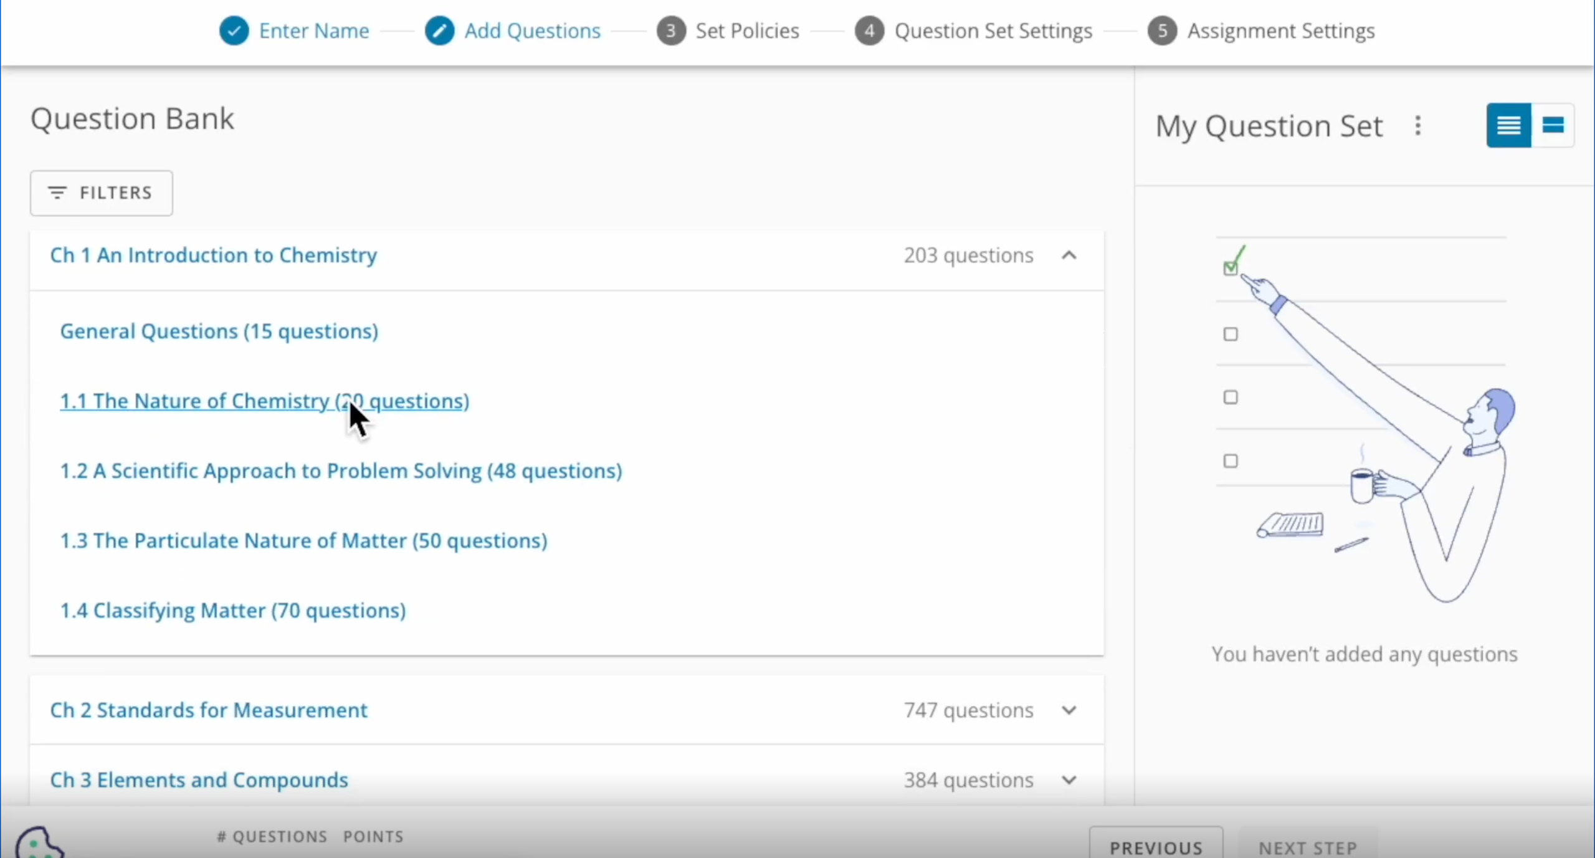Click the My Question Set heading
Screen dimensions: 1595x858
[1269, 126]
